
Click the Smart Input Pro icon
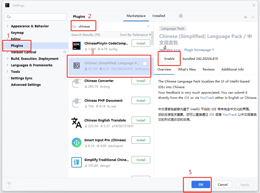pos(77,143)
